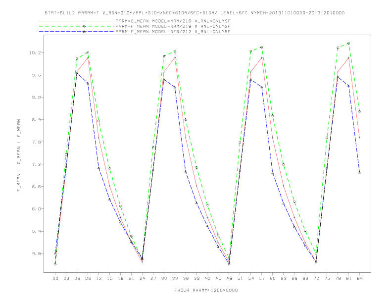Click the x-axis hour label 24
The width and height of the screenshot is (392, 303).
click(142, 278)
